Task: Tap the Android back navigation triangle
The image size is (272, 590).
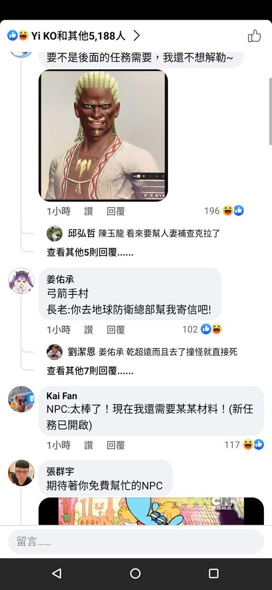Action: [x=57, y=573]
